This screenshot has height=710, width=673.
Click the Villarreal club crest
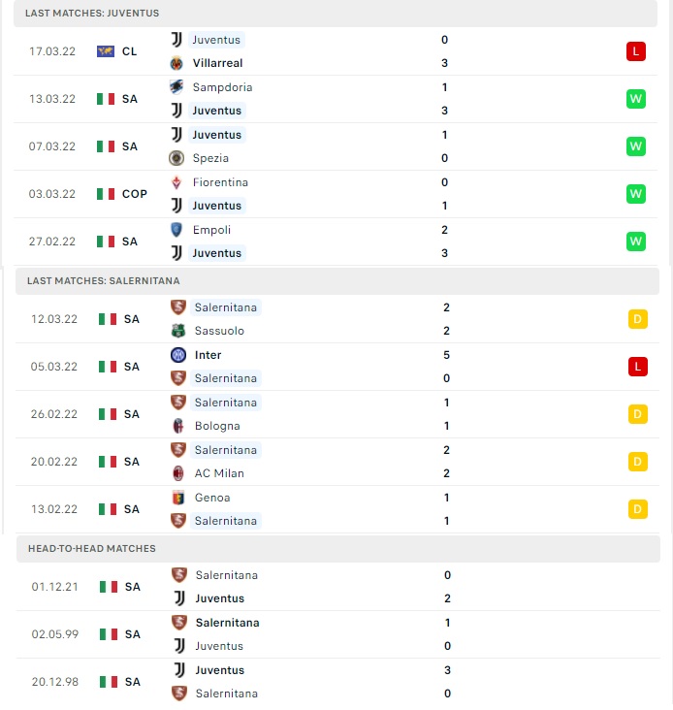(x=176, y=63)
